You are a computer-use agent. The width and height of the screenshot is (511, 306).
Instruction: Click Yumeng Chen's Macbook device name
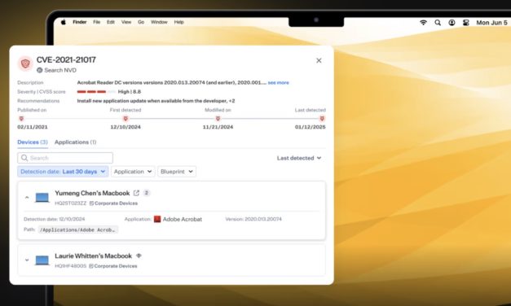[92, 193]
